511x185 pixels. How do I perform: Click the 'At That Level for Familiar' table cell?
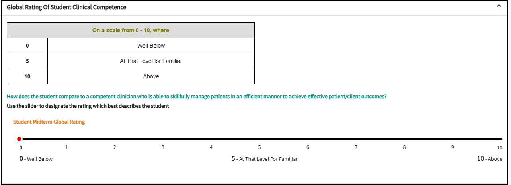(x=151, y=61)
